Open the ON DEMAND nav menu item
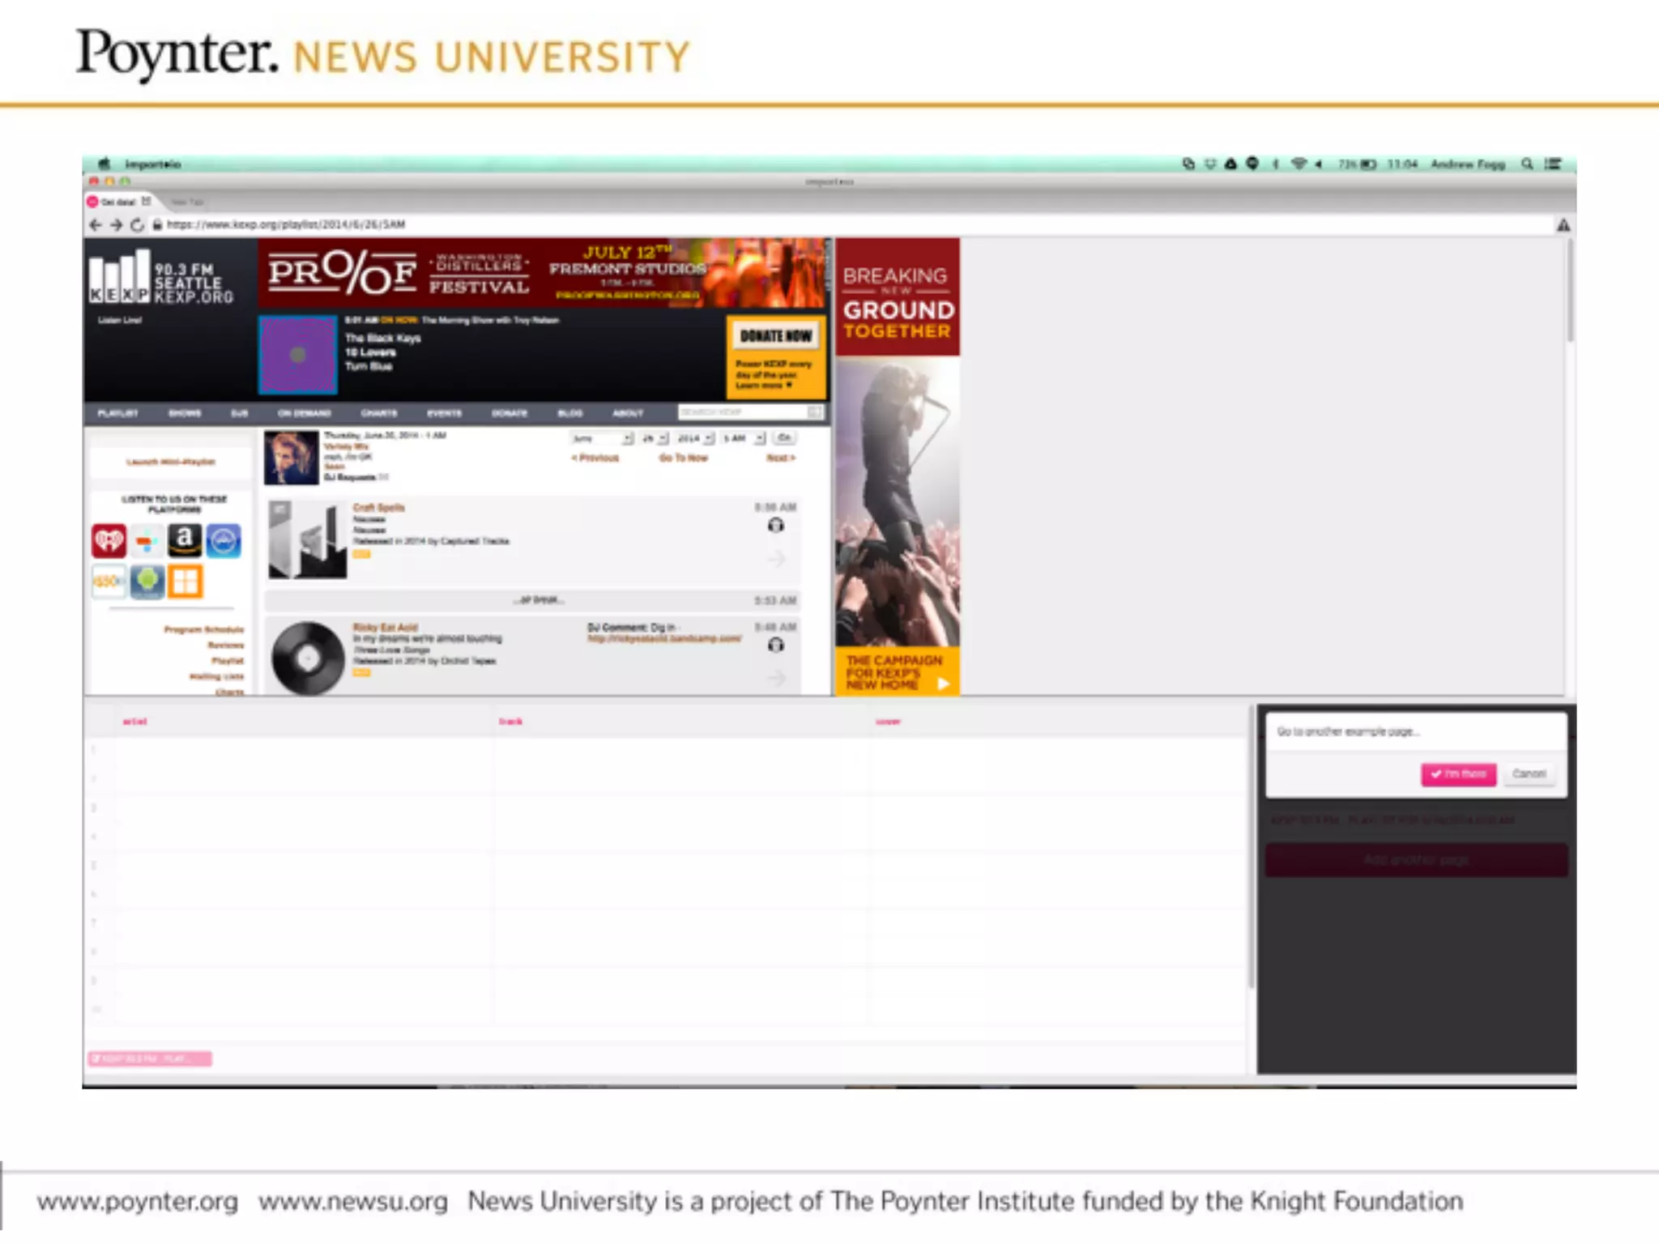The image size is (1659, 1244). click(305, 414)
